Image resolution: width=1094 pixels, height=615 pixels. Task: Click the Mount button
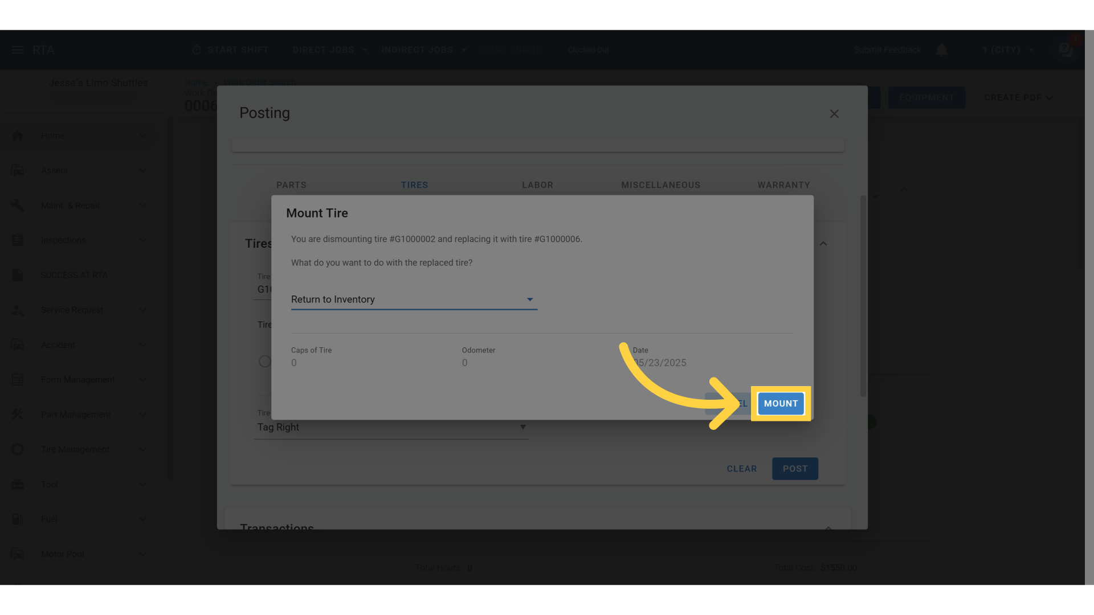(x=781, y=404)
